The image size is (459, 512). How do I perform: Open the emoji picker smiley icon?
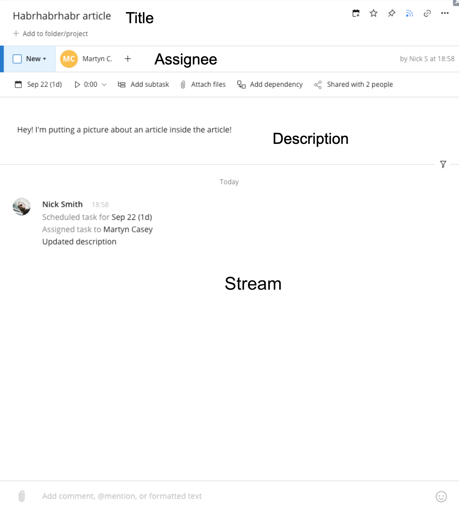click(x=441, y=496)
